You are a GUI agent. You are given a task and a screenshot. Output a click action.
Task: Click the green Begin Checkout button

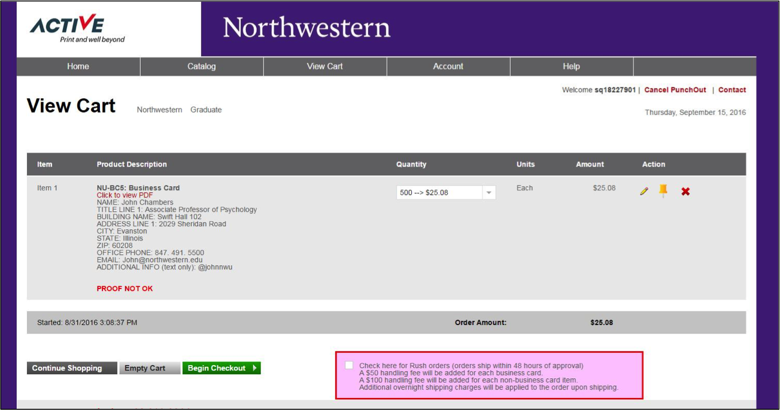click(x=221, y=368)
